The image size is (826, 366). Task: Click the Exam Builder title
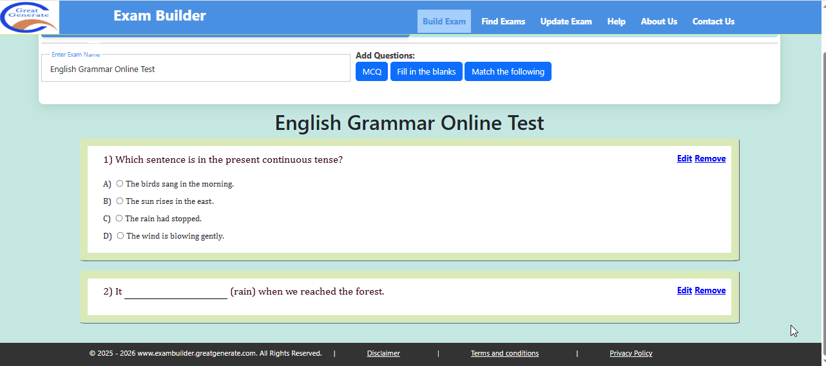pyautogui.click(x=160, y=15)
